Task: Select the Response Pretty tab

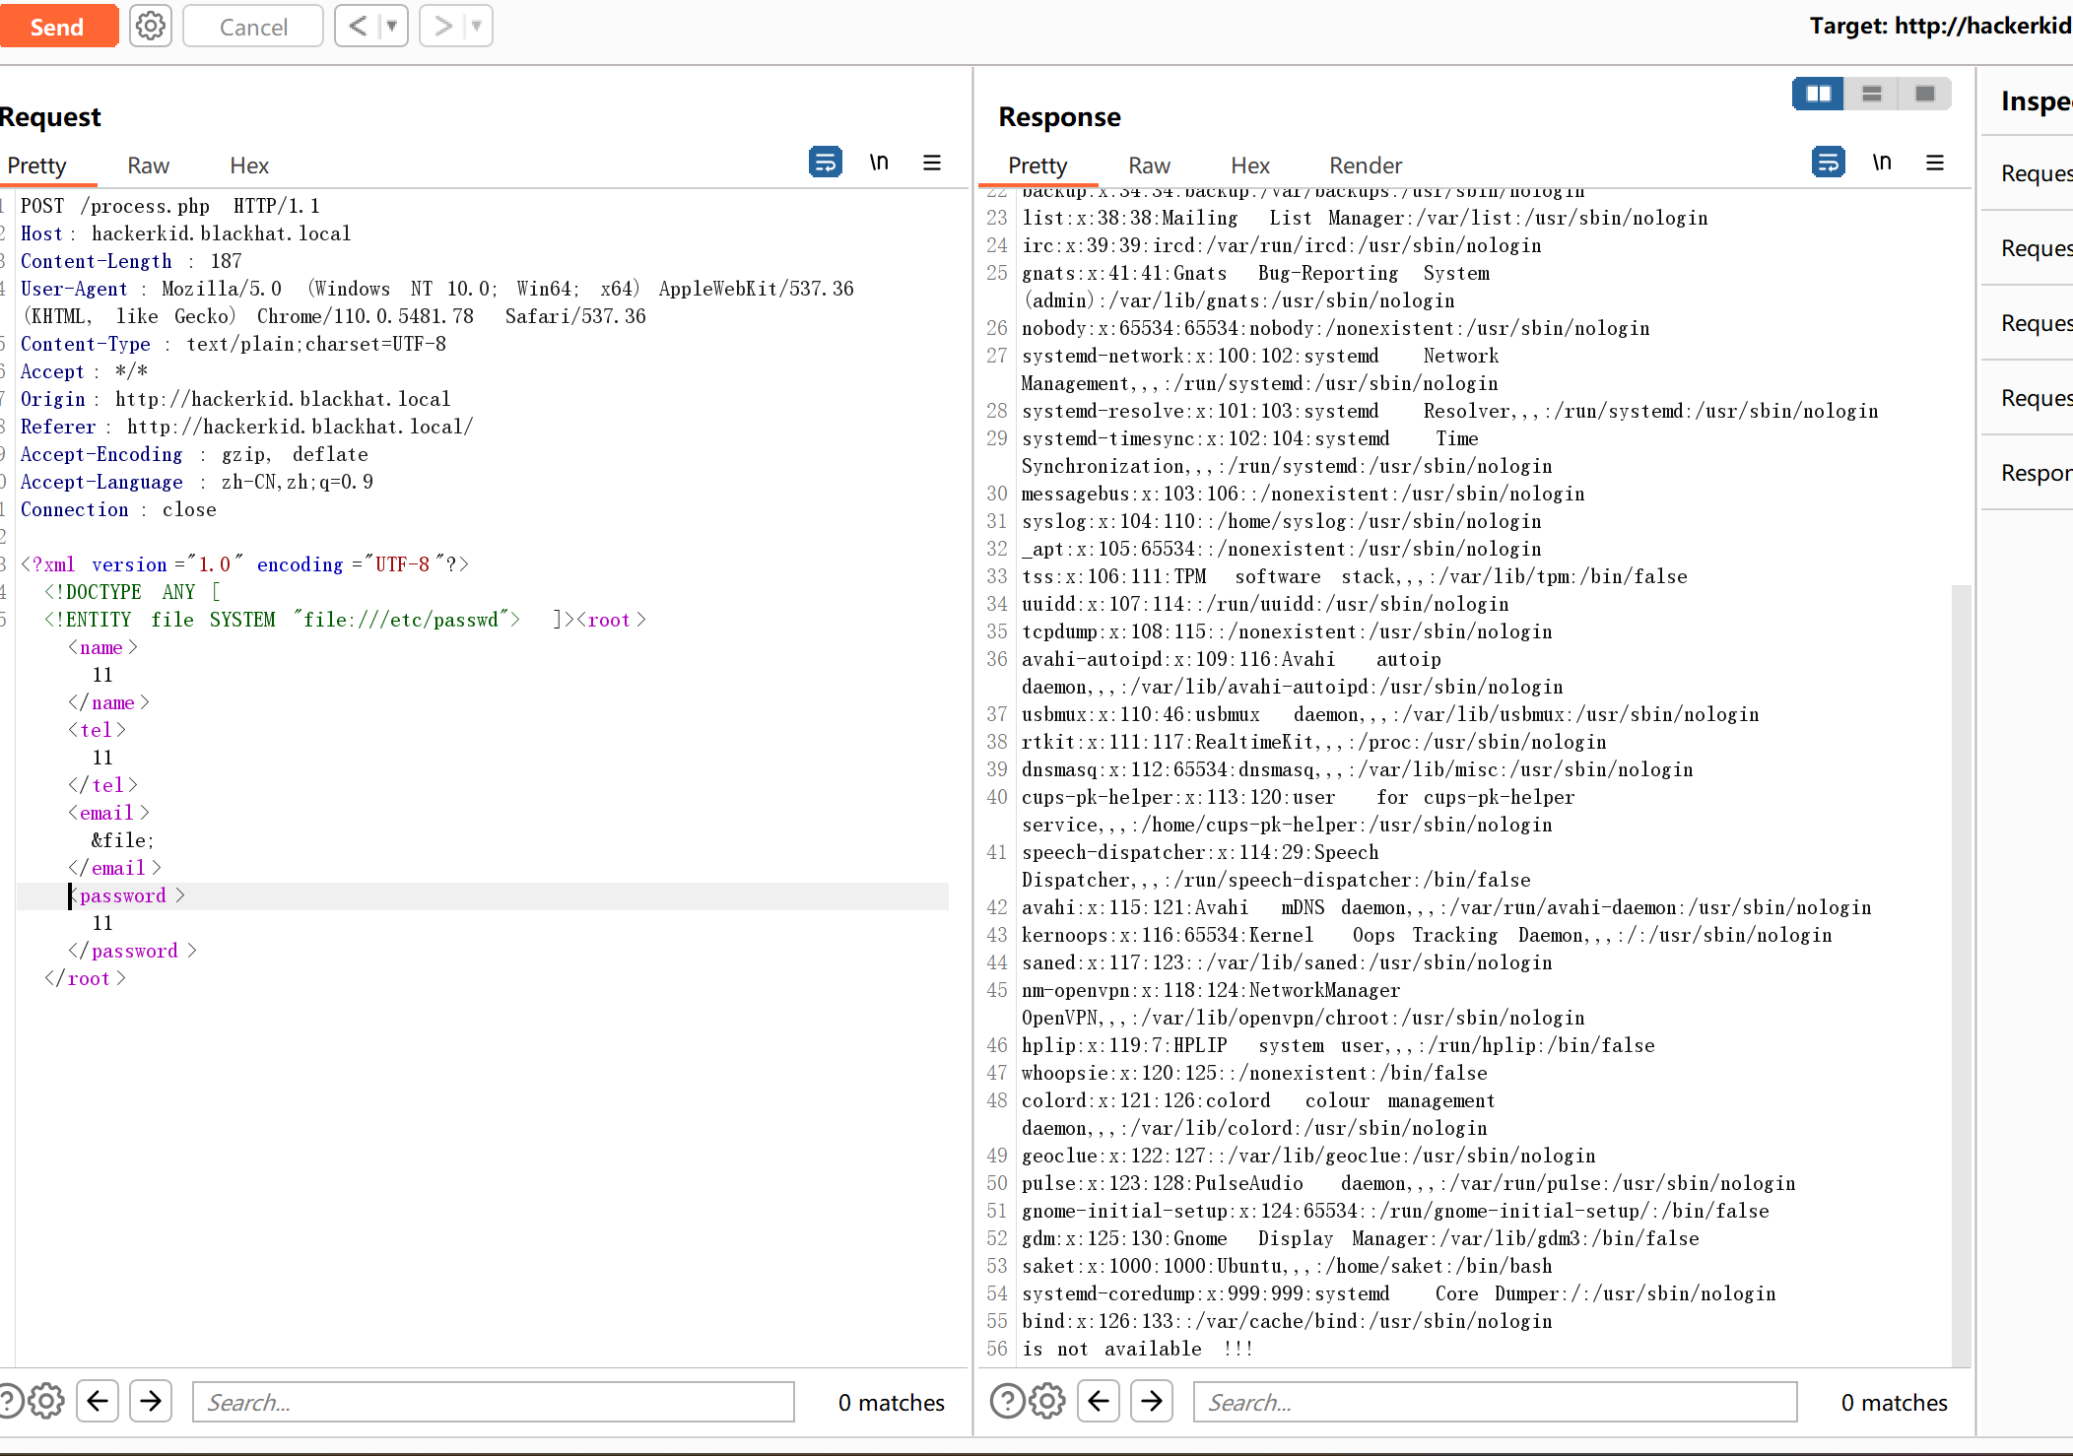Action: tap(1037, 165)
